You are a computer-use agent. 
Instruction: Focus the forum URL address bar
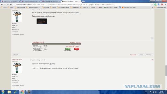82,4
